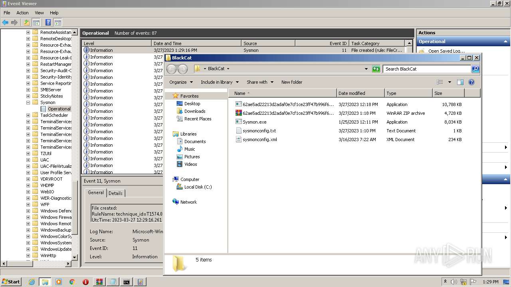Open Action Center flag icon
The height and width of the screenshot is (287, 511).
tap(473, 282)
